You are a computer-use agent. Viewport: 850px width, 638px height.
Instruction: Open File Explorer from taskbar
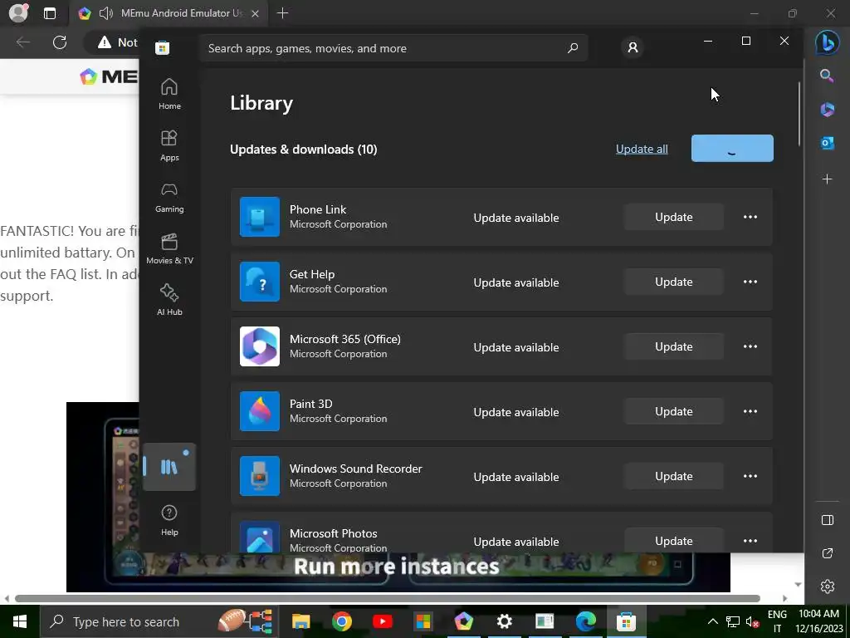tap(300, 621)
